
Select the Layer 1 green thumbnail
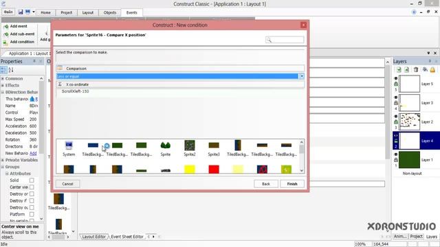click(410, 160)
